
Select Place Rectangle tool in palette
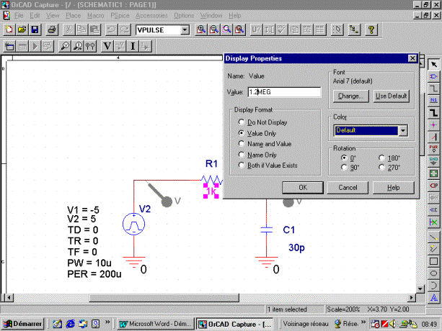[433, 261]
